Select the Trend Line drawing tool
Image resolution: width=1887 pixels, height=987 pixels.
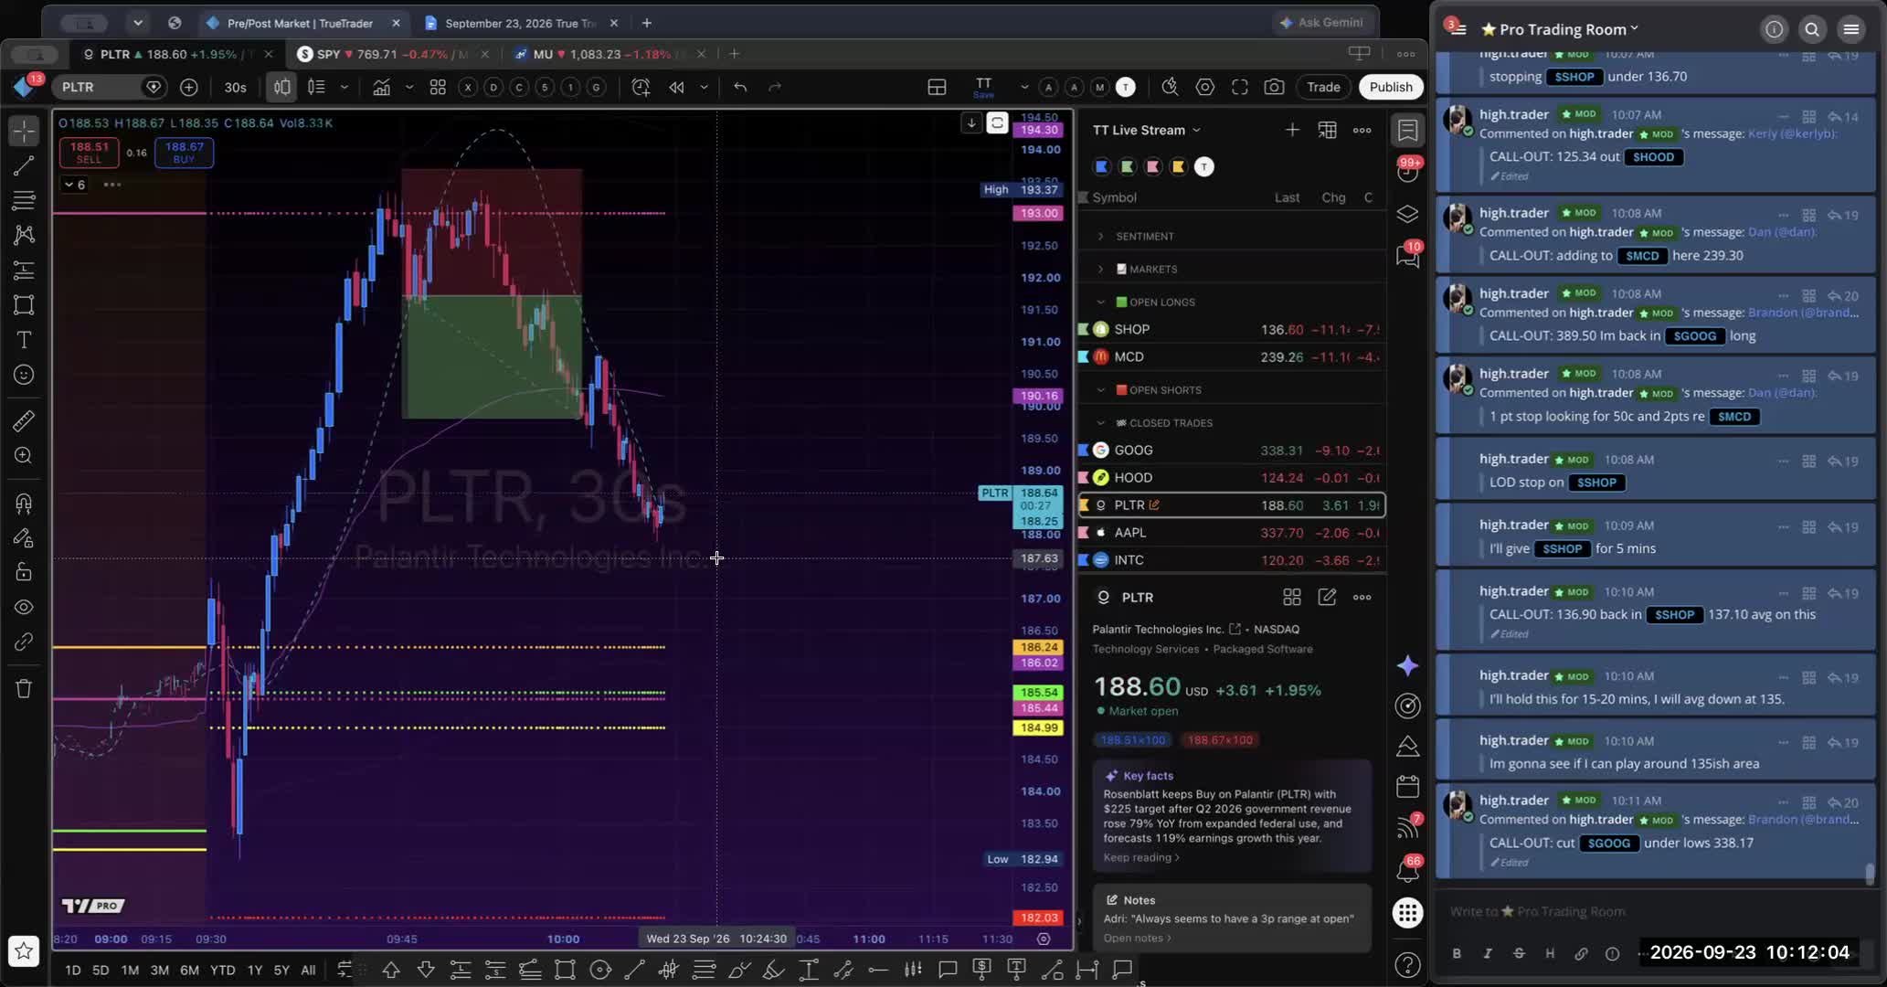pyautogui.click(x=24, y=165)
